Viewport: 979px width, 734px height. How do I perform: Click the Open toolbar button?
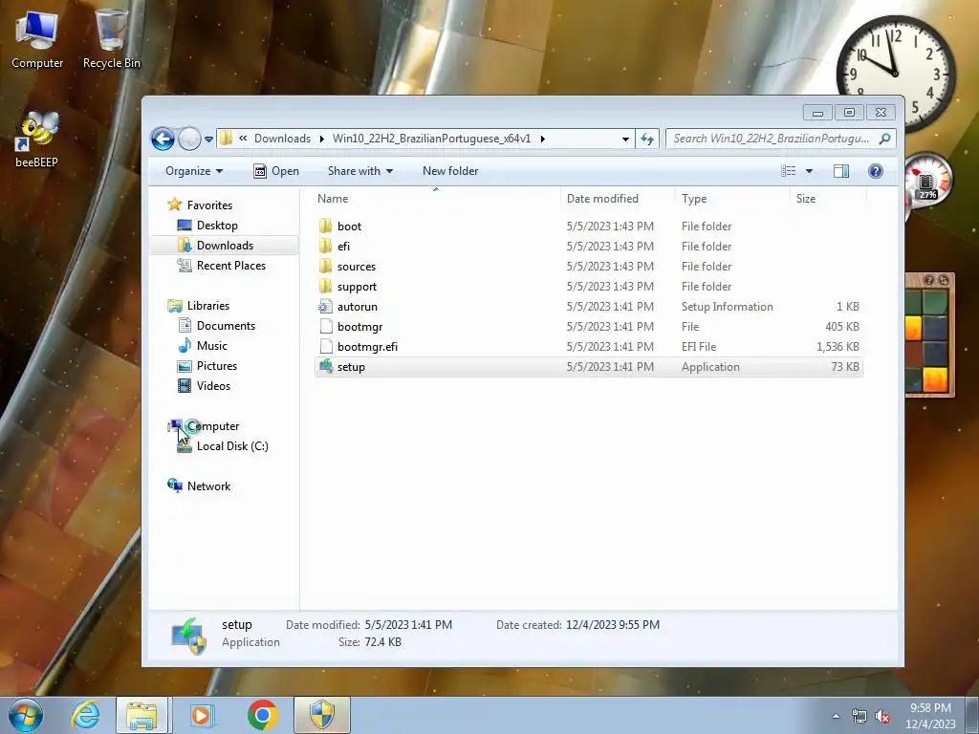[x=276, y=171]
